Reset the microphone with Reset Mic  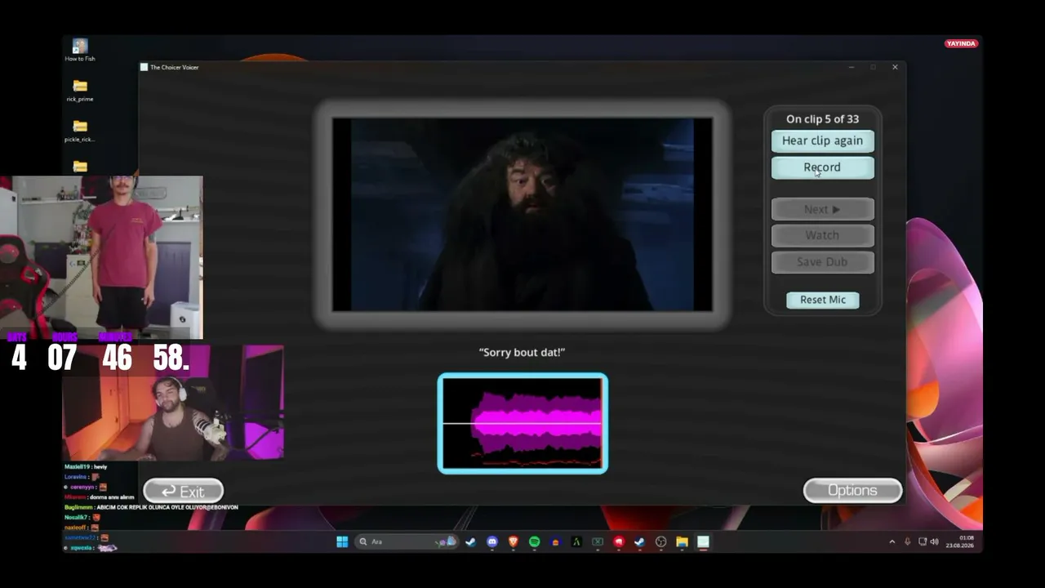point(823,300)
